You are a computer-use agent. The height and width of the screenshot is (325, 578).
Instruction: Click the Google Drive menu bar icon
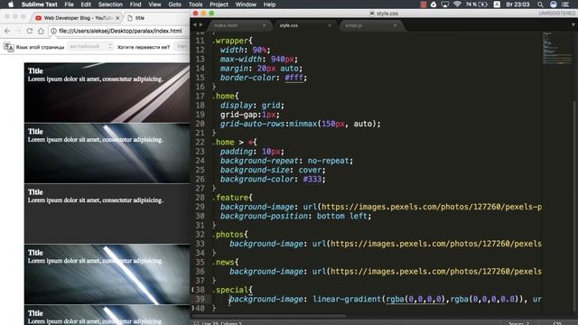point(433,5)
